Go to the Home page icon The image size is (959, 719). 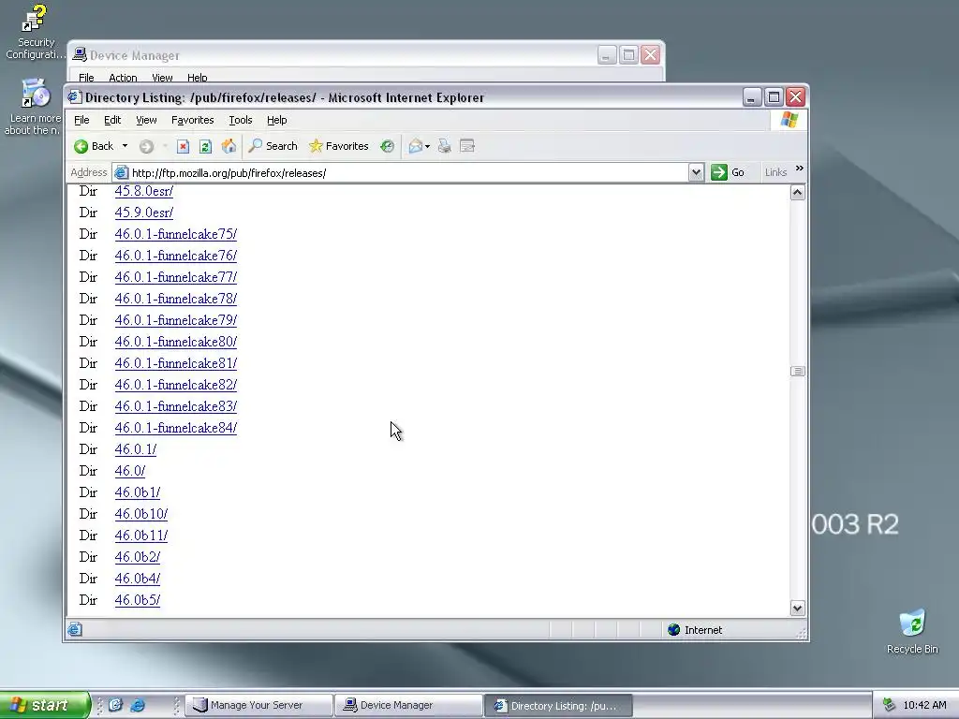(229, 146)
